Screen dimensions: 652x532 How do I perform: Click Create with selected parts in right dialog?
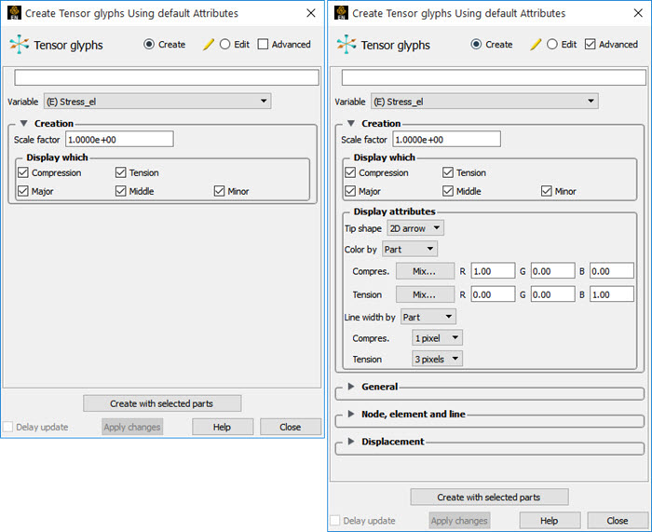(489, 497)
